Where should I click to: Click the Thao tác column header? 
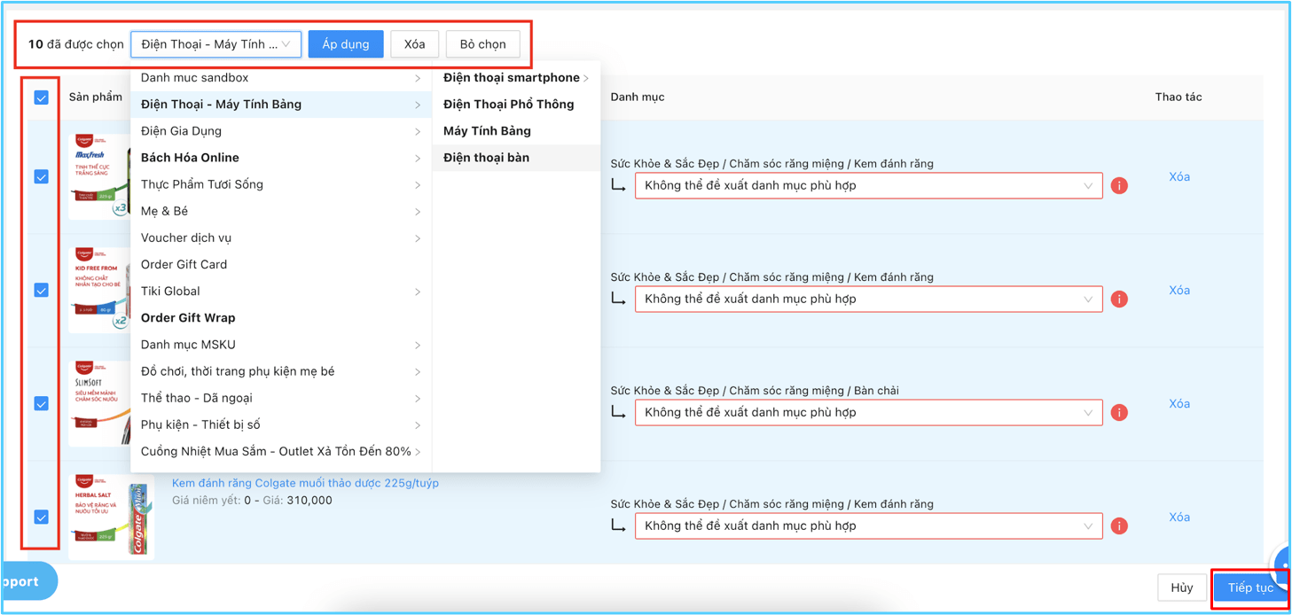(1178, 97)
